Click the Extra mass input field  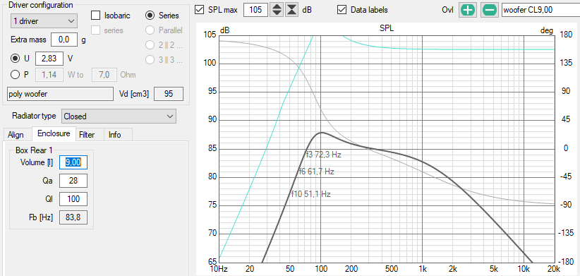pyautogui.click(x=64, y=40)
